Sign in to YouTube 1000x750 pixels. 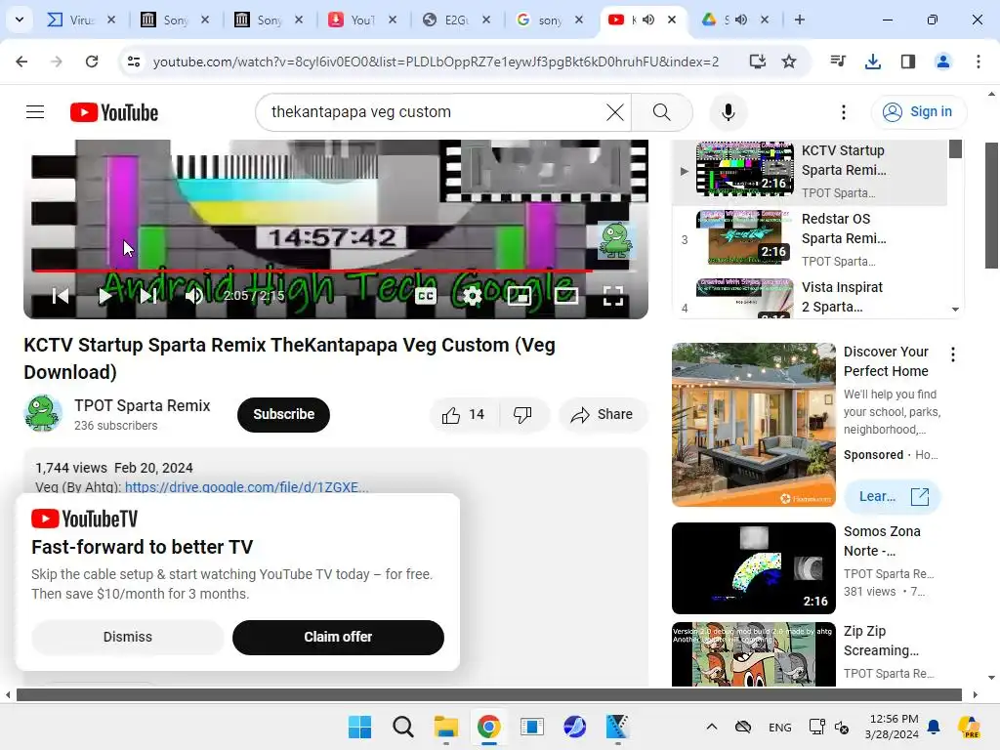pos(918,112)
